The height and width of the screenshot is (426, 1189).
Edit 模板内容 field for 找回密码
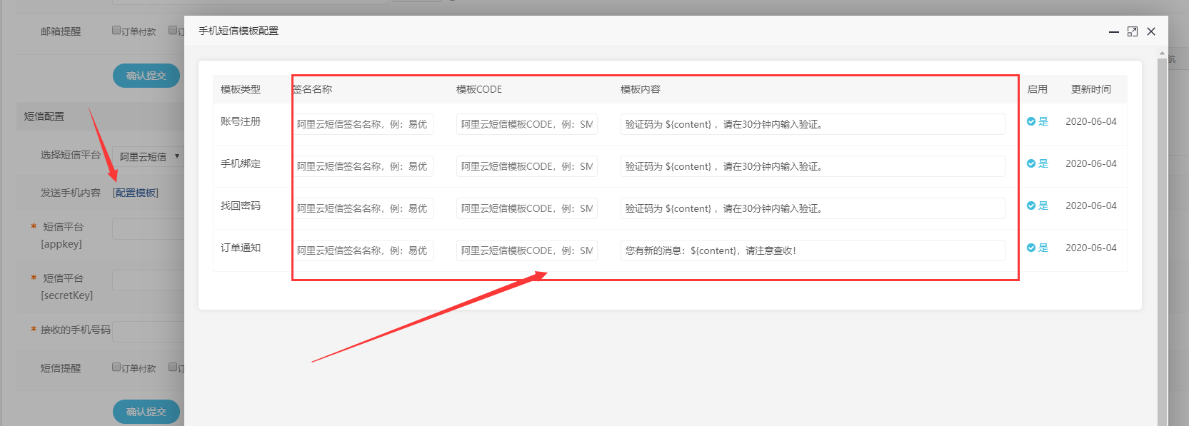tap(813, 208)
